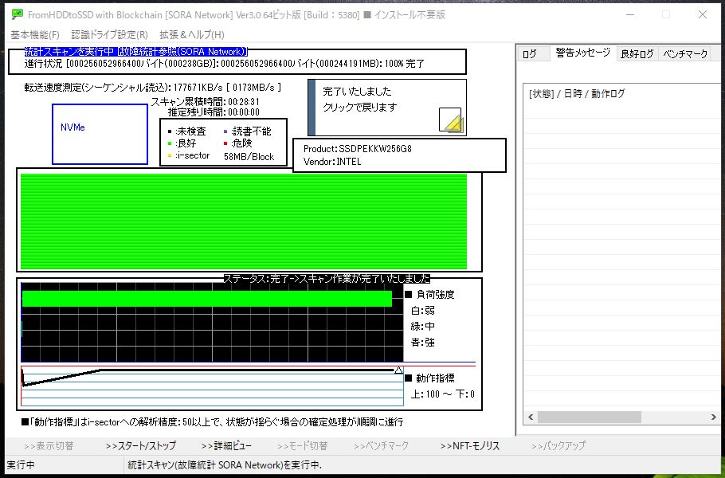Switch to the 良好ログ tab
725x478 pixels.
click(x=637, y=54)
